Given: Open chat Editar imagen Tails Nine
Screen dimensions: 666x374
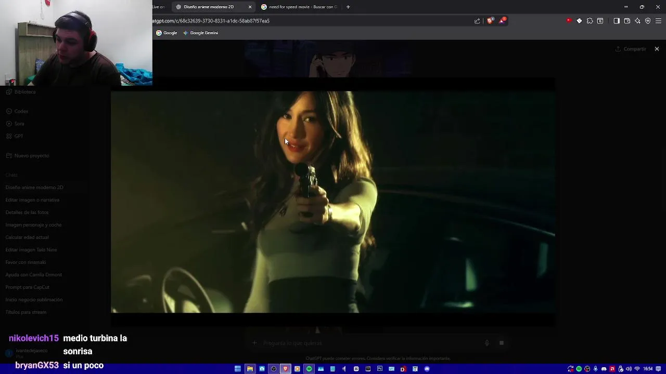Looking at the screenshot, I should click(x=31, y=250).
